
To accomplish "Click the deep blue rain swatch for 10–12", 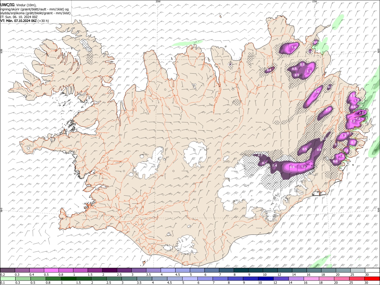I will click(x=265, y=279).
